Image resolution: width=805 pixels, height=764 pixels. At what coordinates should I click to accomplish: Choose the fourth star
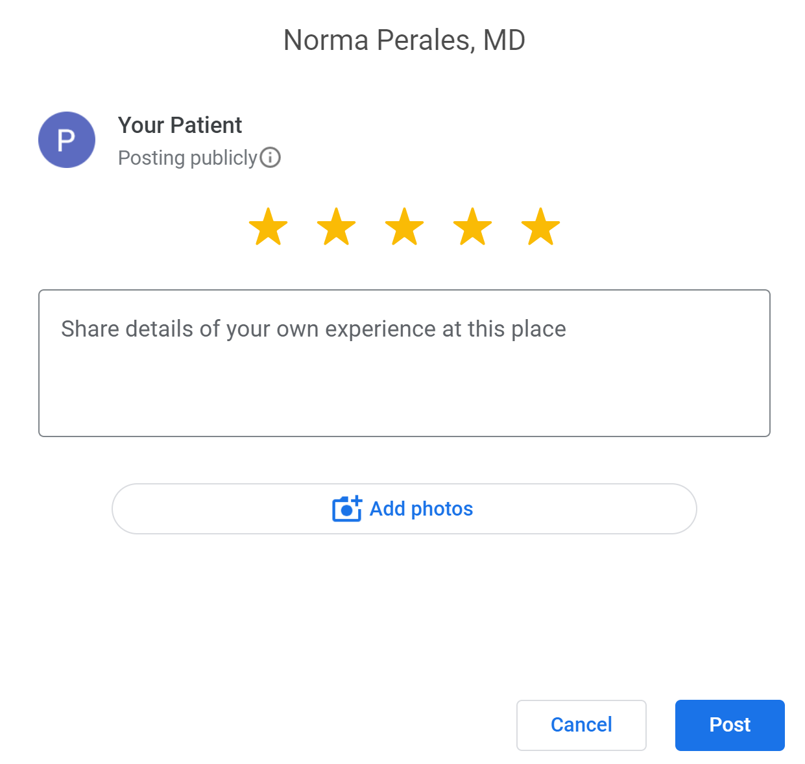pyautogui.click(x=473, y=227)
